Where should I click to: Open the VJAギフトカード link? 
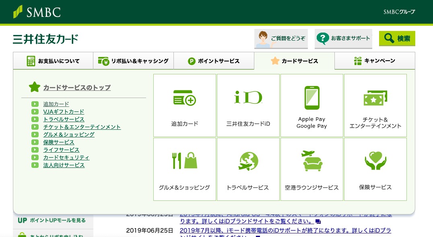[x=64, y=112]
